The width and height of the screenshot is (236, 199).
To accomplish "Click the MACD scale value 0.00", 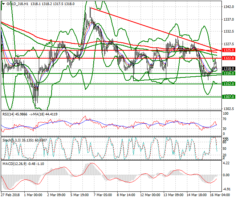I will pyautogui.click(x=226, y=175).
